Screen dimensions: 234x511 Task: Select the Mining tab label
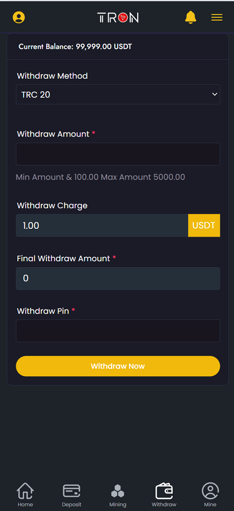click(x=117, y=504)
